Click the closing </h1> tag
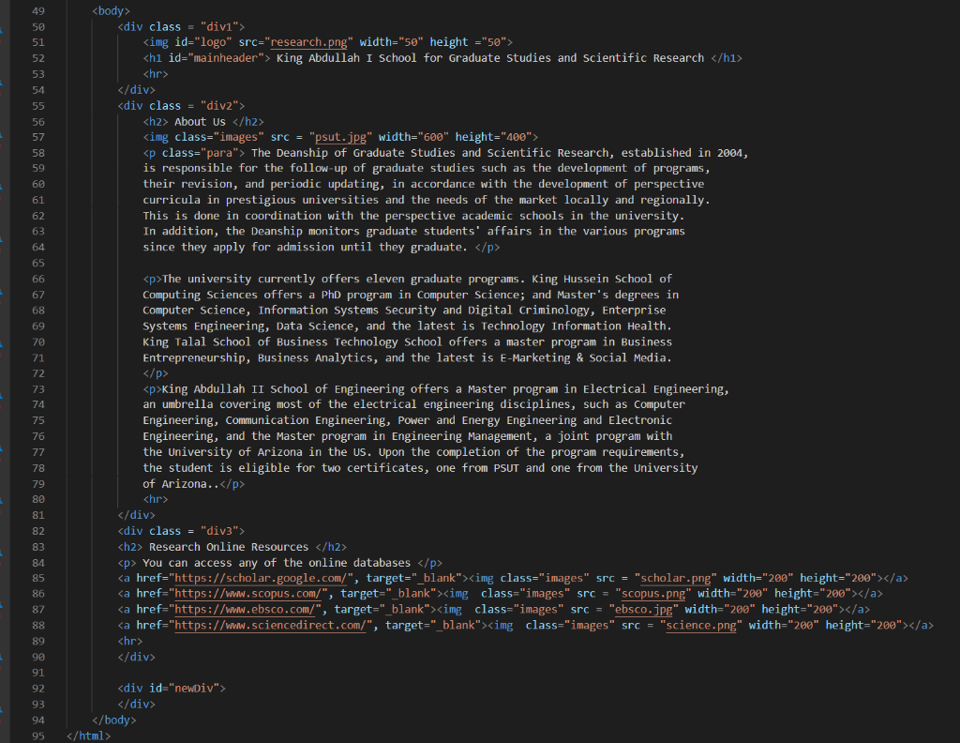 click(727, 58)
